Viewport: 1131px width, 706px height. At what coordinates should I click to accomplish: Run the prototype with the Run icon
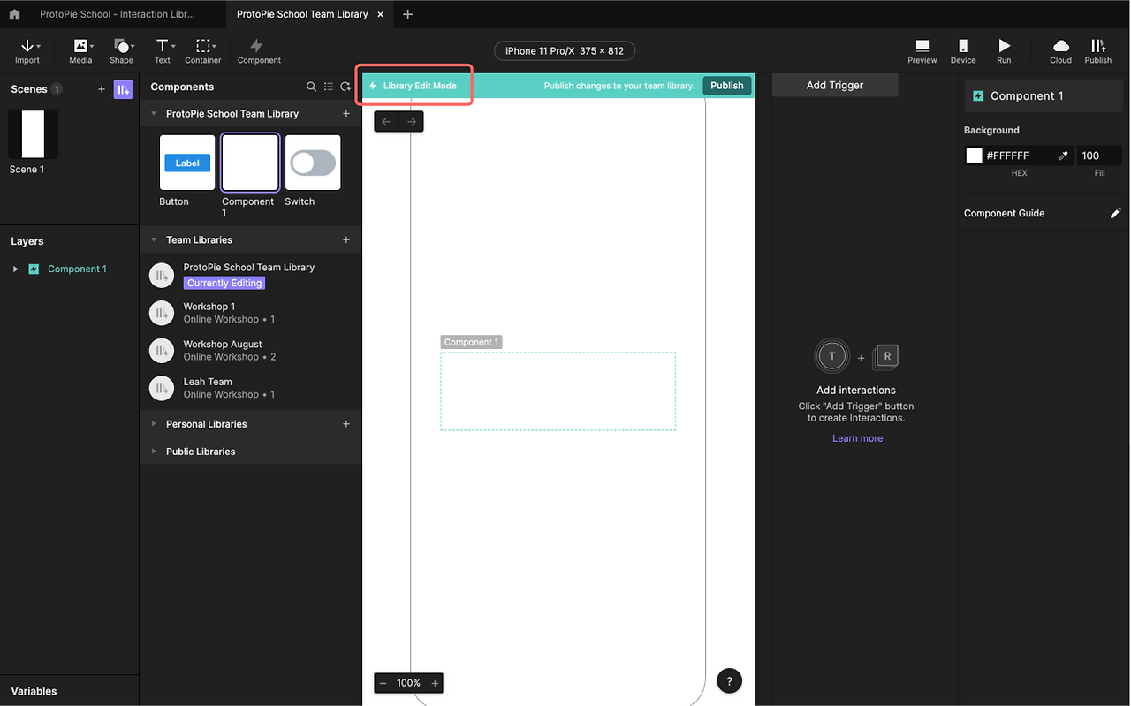(1004, 51)
